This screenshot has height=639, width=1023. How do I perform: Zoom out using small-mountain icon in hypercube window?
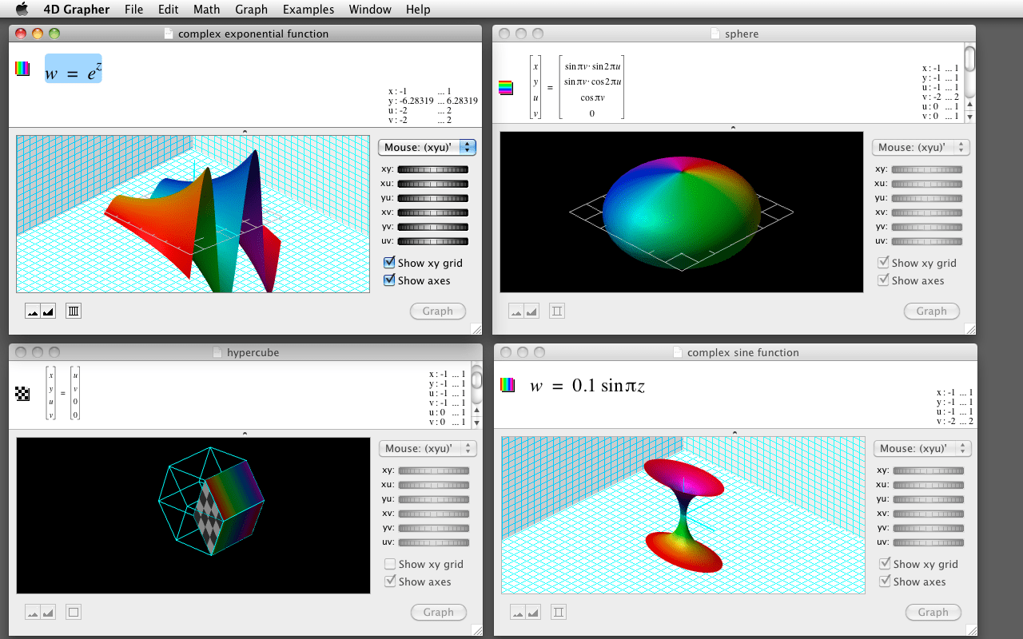click(x=33, y=612)
